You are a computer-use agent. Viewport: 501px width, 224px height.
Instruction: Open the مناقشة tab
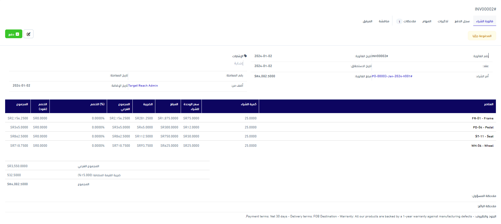[x=384, y=21]
